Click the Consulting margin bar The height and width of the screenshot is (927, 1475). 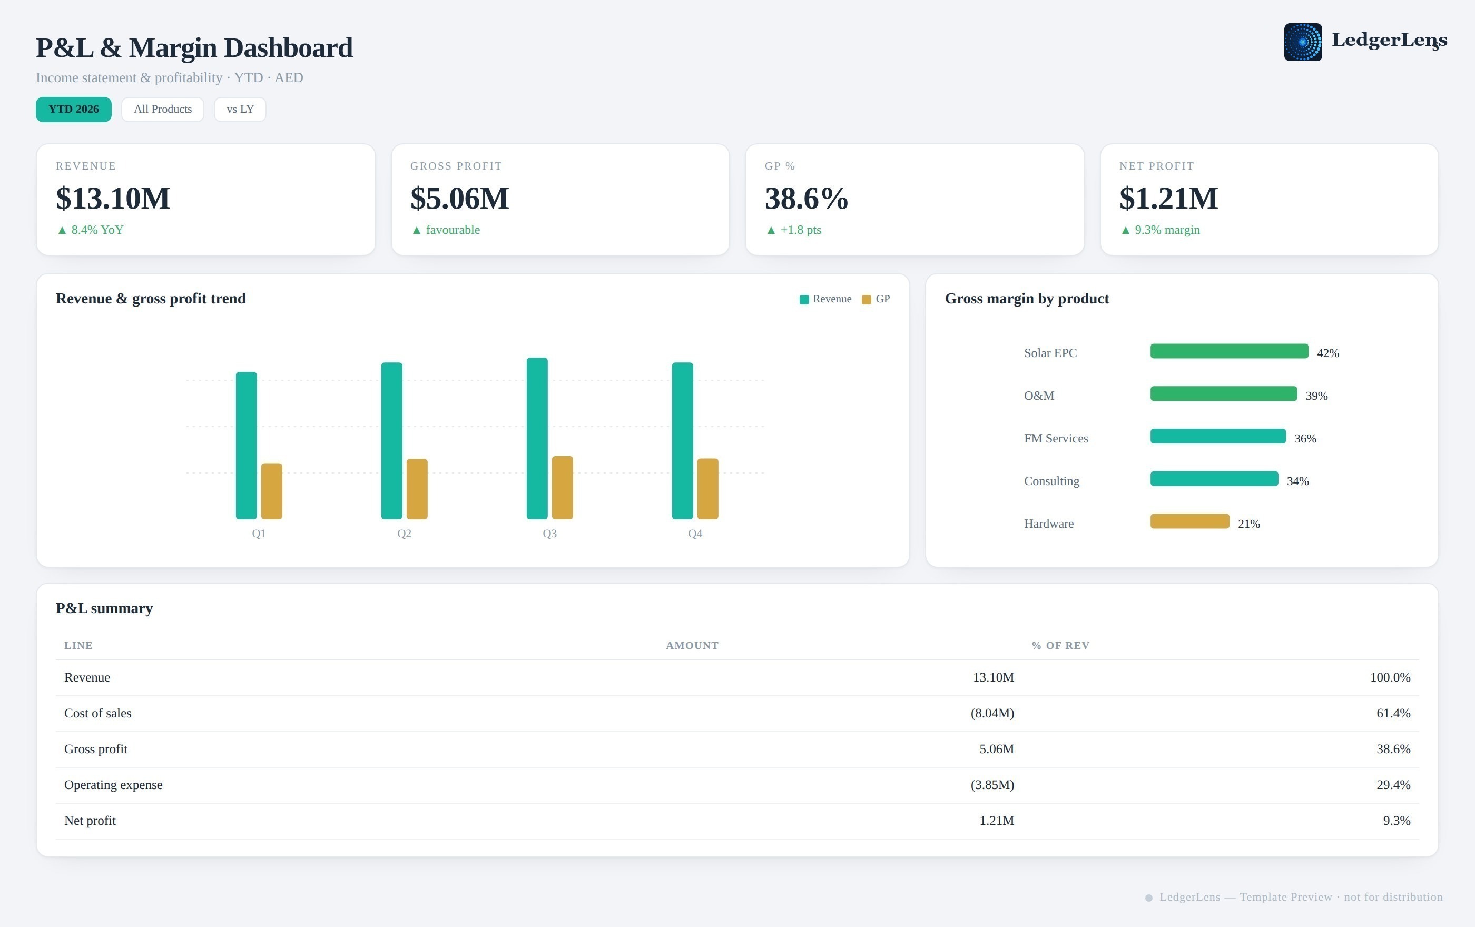pos(1214,479)
